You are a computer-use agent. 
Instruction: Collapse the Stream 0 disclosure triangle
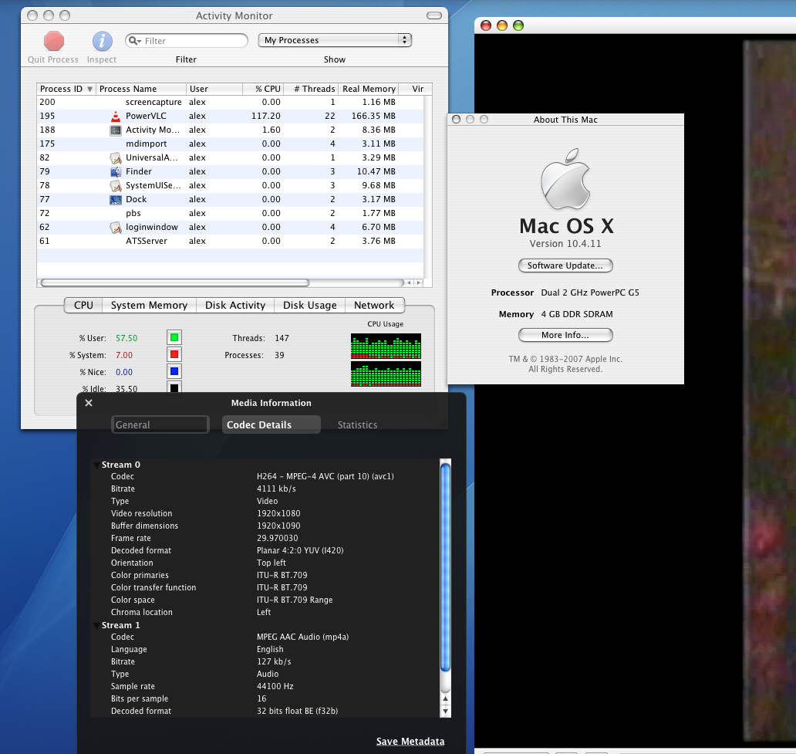click(x=96, y=465)
